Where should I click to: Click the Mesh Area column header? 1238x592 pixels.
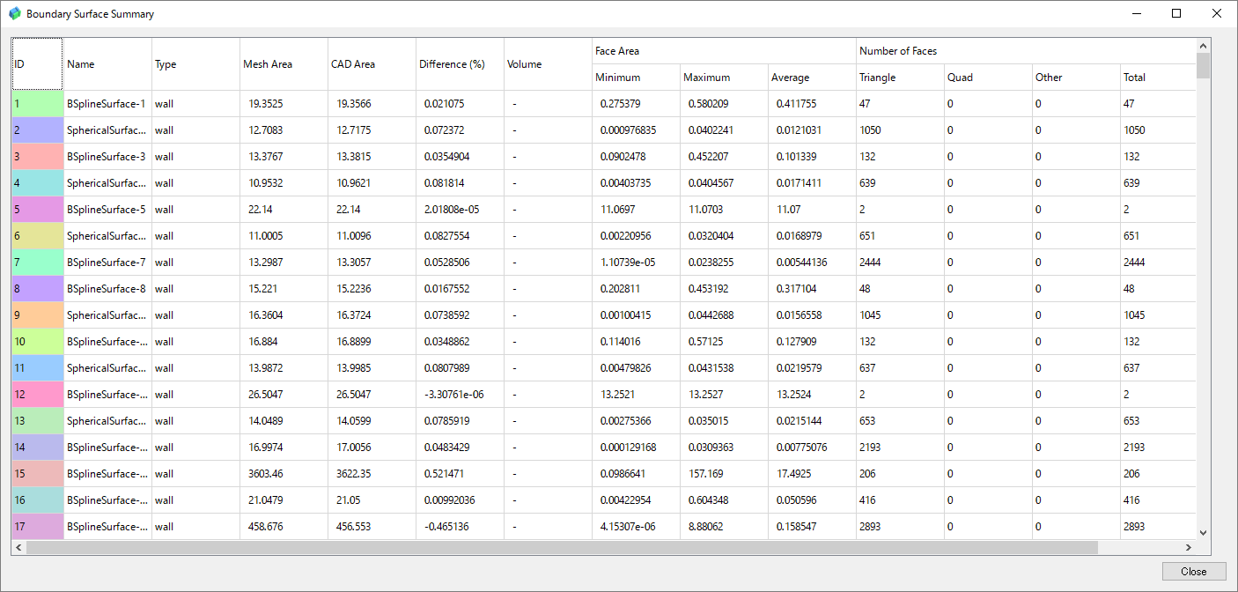(x=284, y=64)
